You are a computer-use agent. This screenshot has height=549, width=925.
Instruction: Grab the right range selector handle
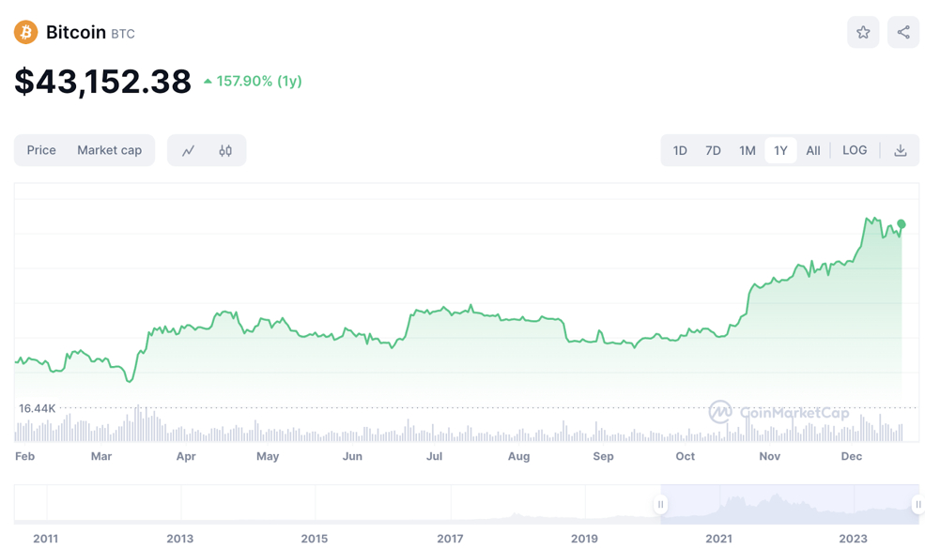pyautogui.click(x=917, y=504)
